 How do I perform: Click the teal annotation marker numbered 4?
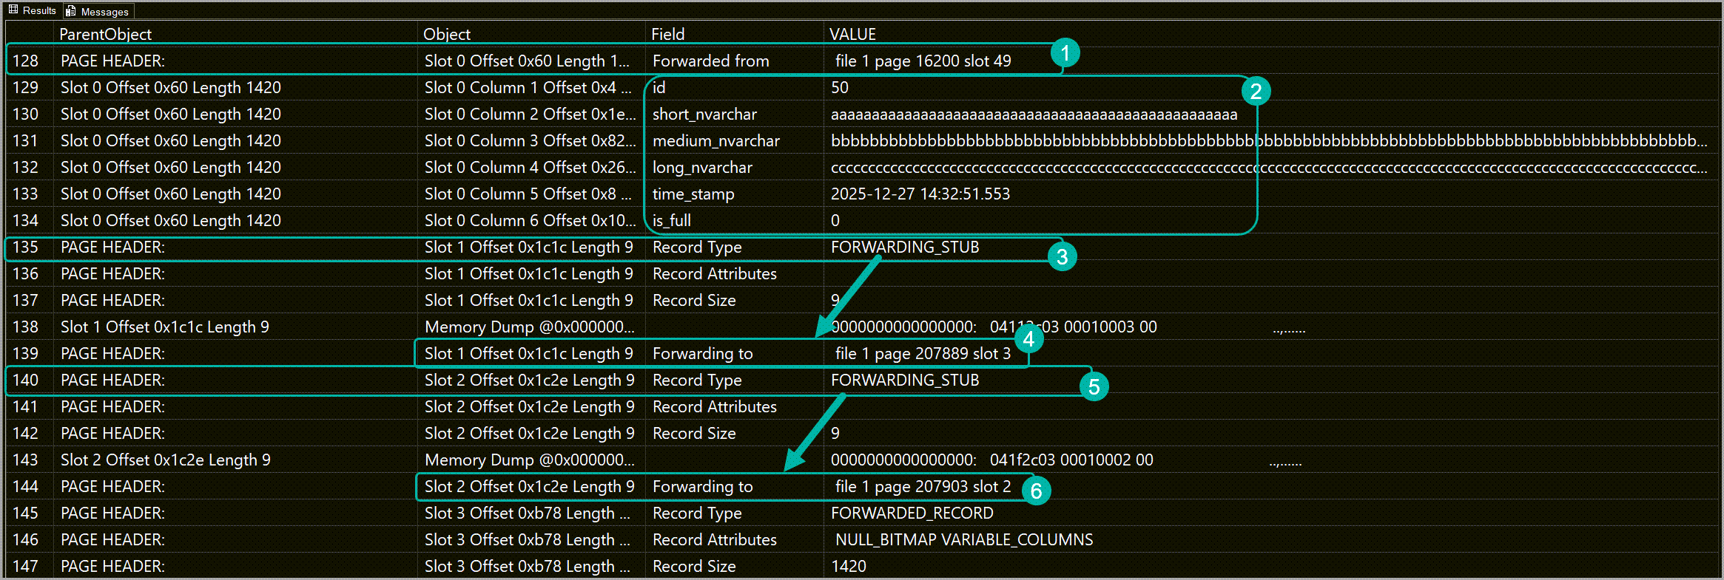(1028, 339)
